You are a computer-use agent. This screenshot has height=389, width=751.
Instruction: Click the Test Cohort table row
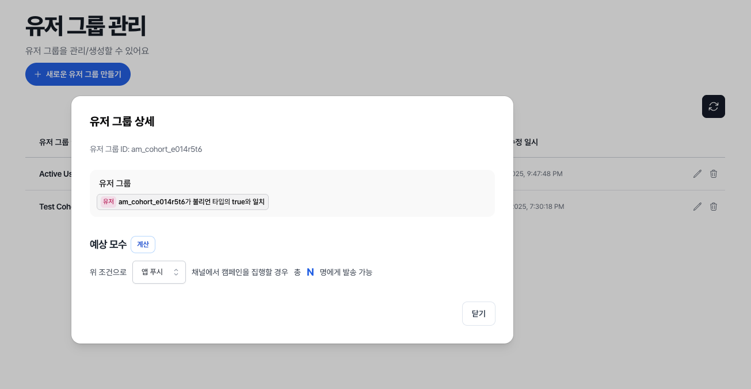[x=56, y=206]
